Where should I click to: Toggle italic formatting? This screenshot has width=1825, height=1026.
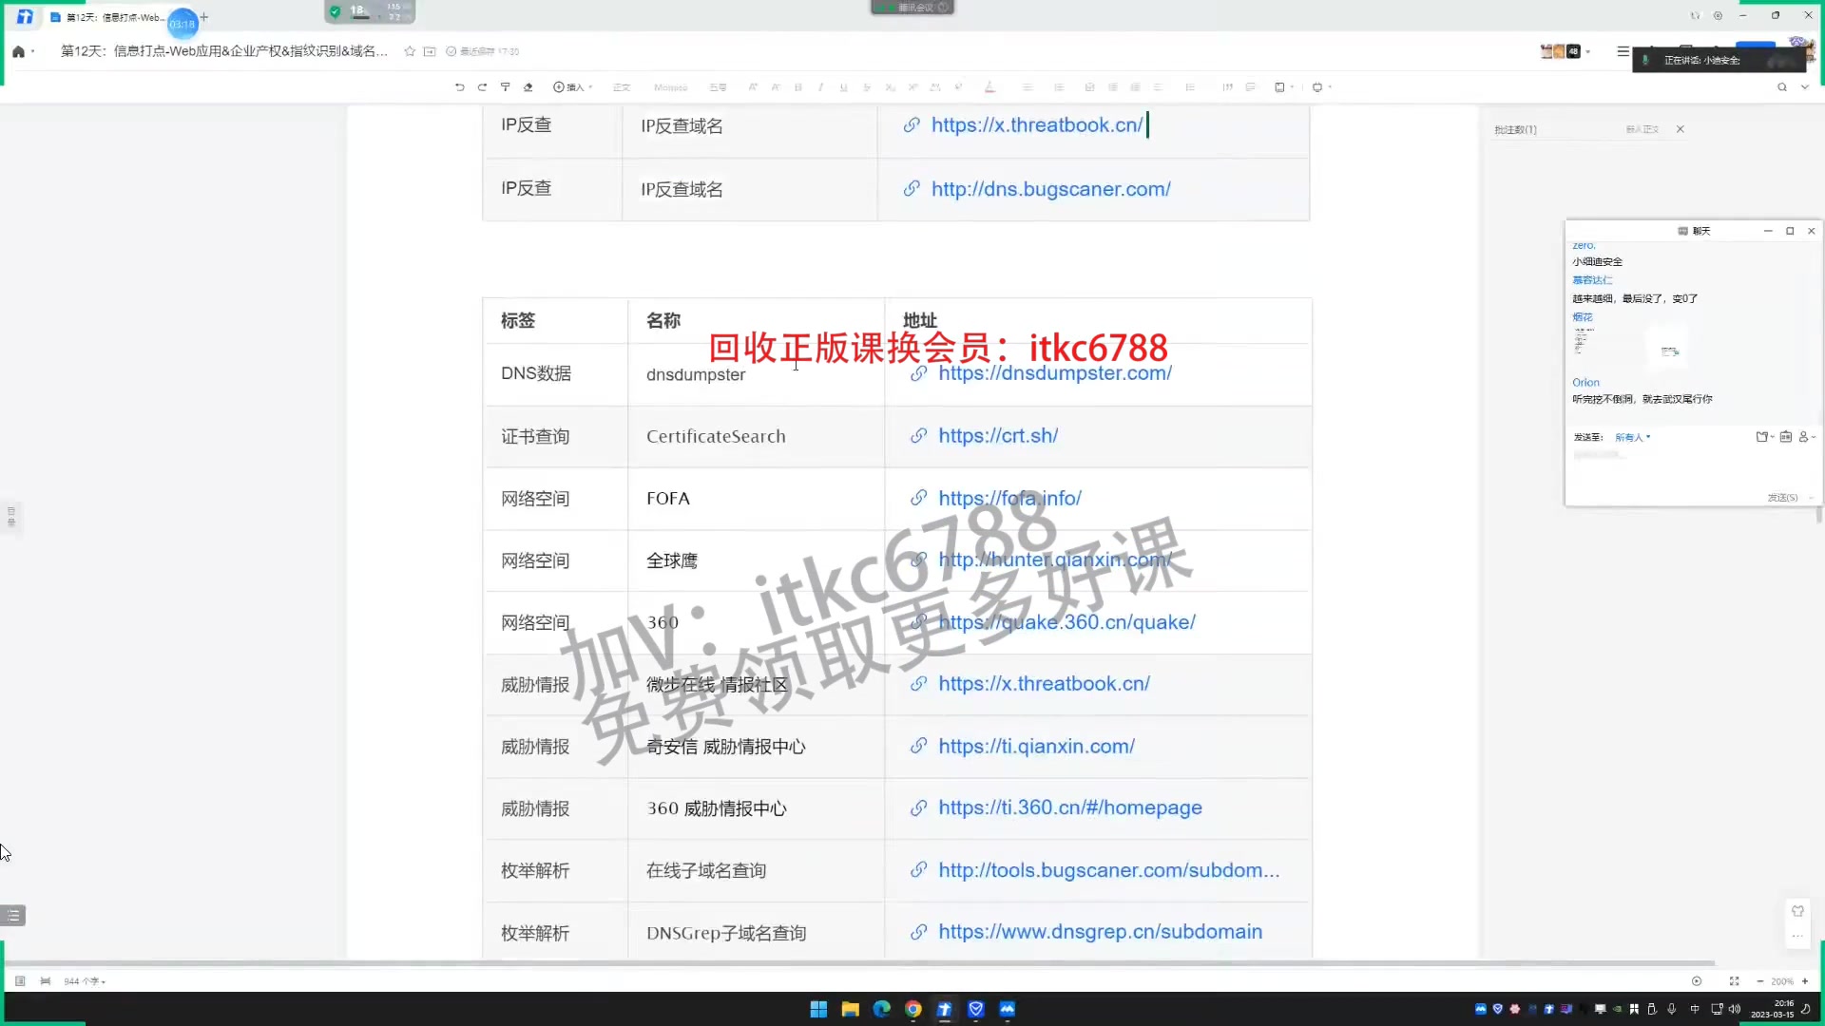pos(820,86)
